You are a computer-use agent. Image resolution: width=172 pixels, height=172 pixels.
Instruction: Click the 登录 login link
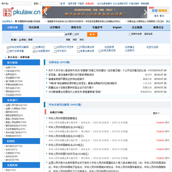[x=63, y=3]
